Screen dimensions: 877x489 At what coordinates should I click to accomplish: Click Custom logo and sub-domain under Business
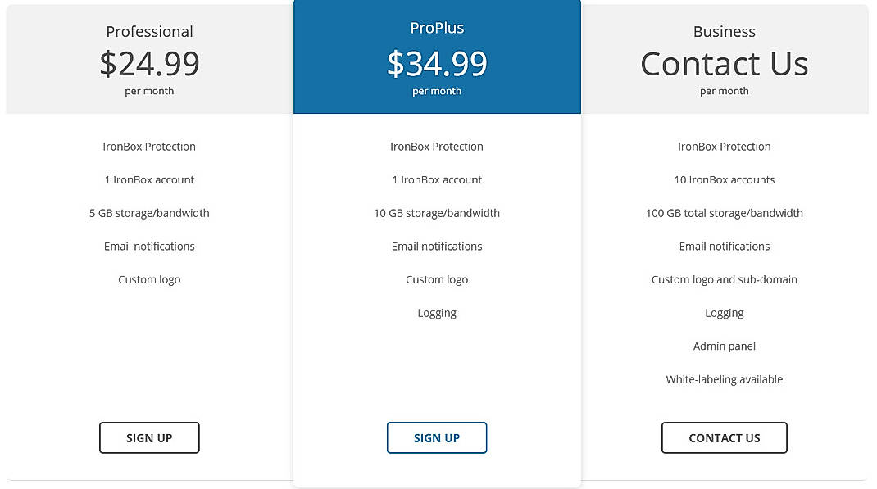pos(724,279)
